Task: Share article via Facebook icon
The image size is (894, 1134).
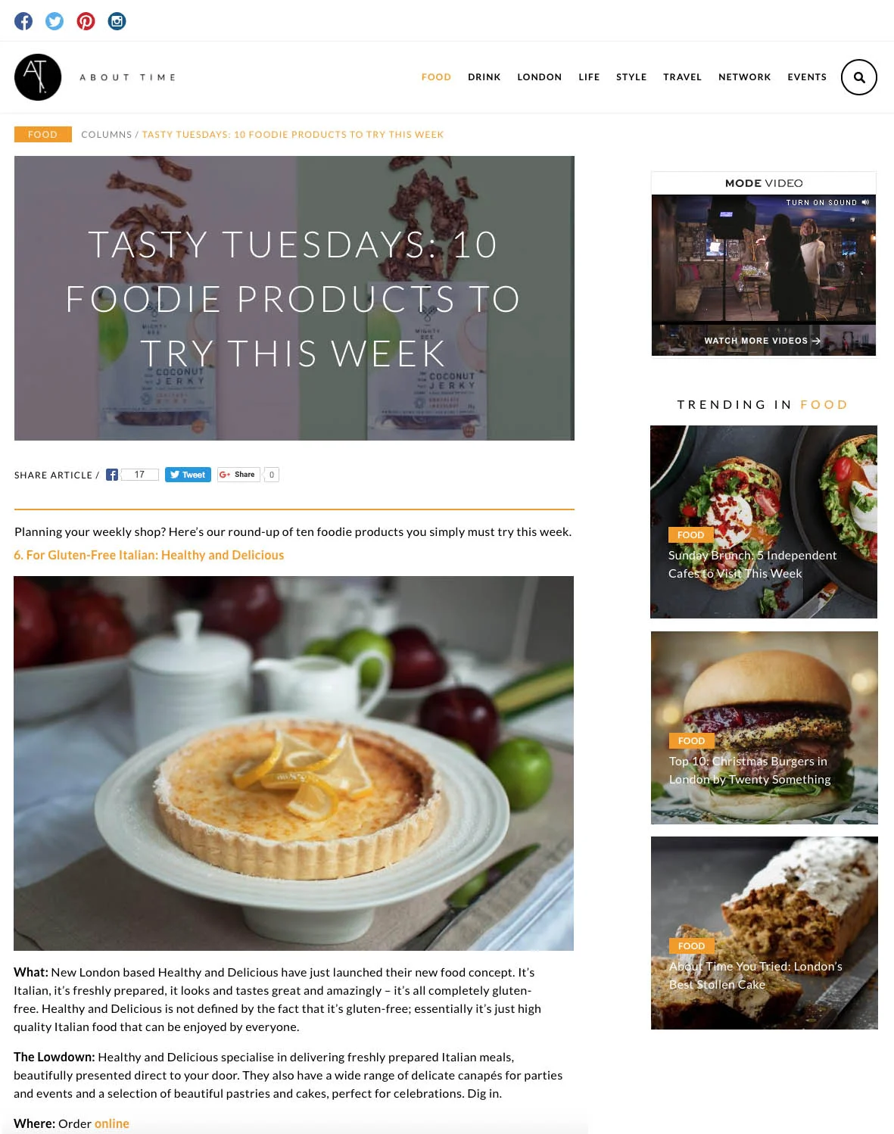Action: click(x=112, y=475)
